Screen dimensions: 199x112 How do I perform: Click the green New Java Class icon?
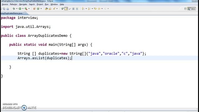[38, 9]
